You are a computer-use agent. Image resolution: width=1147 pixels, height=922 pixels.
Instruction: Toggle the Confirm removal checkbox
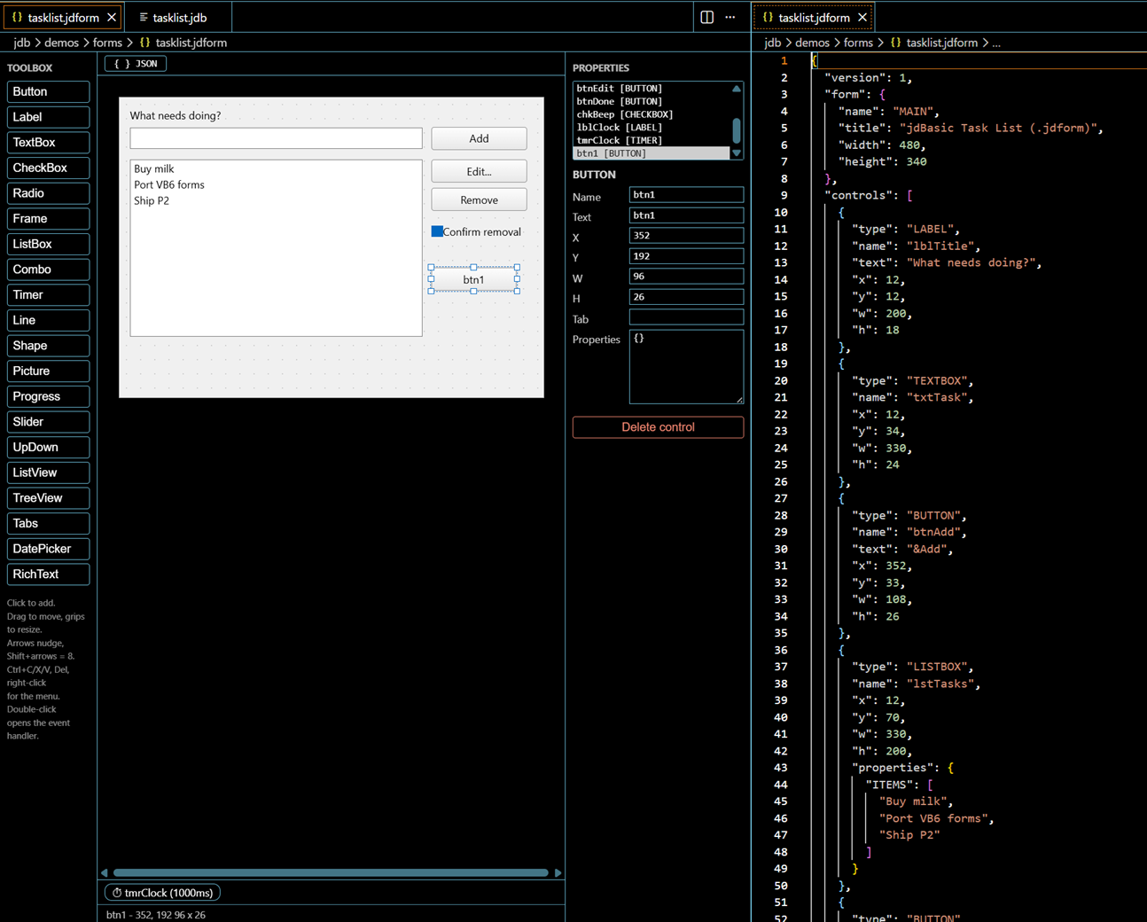point(437,231)
